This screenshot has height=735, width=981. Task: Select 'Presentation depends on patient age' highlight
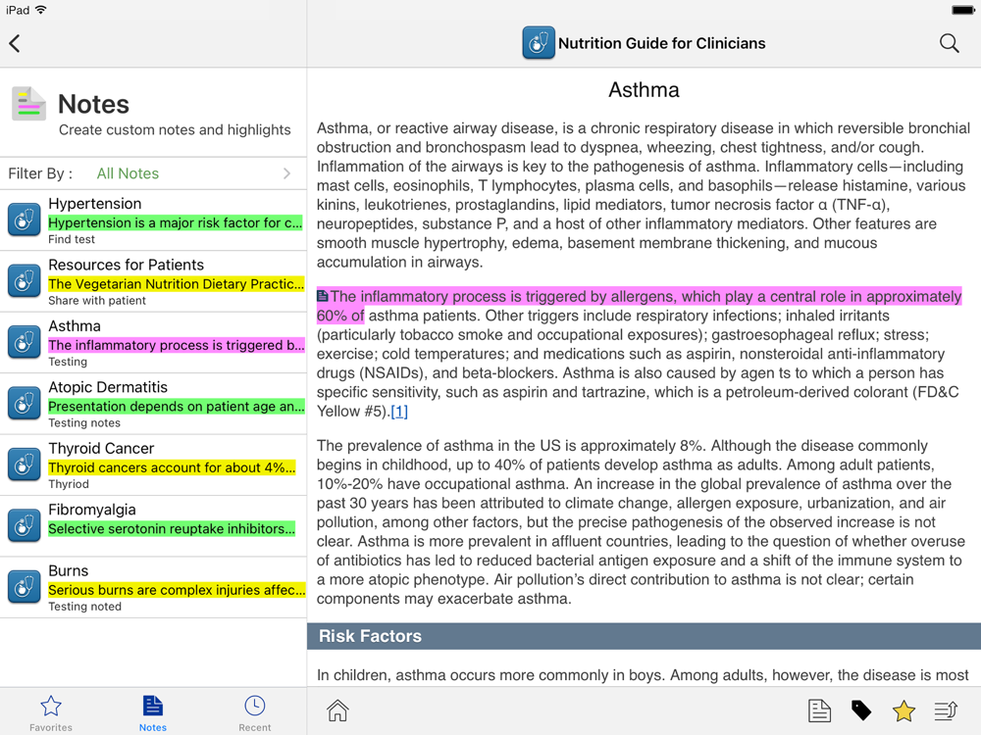[177, 407]
